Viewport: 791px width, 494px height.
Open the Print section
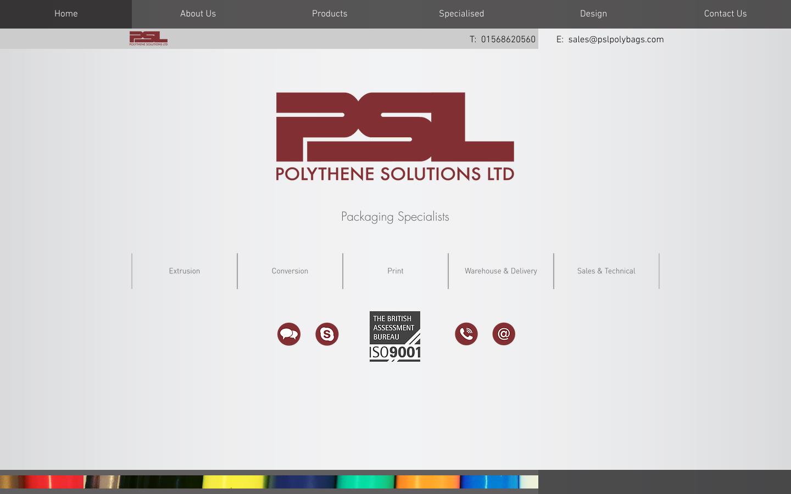pyautogui.click(x=395, y=271)
